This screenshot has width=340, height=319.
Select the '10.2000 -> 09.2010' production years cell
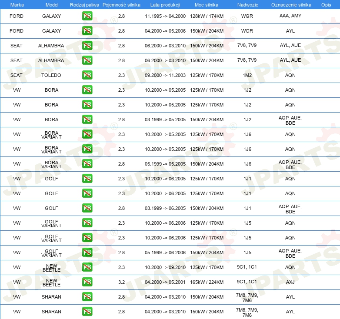click(x=165, y=267)
